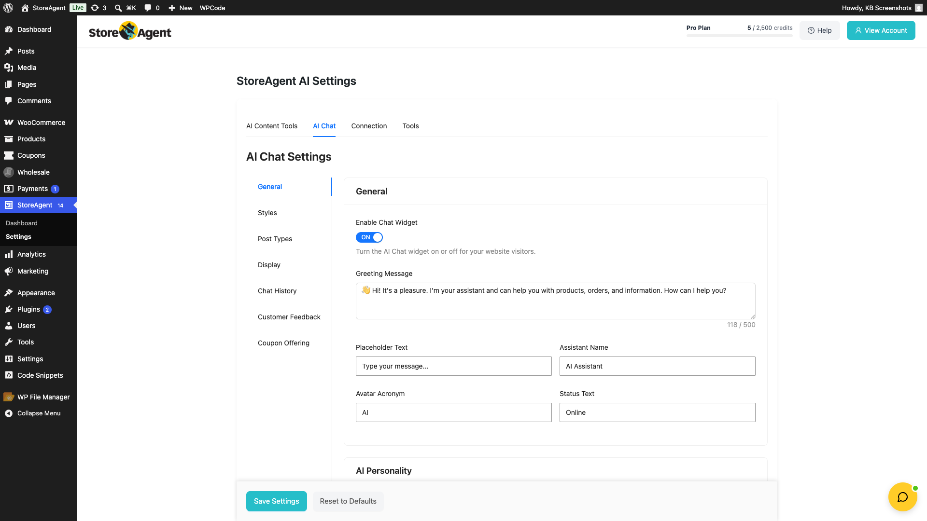This screenshot has height=521, width=927.
Task: Click the StoreAgent sidebar icon
Action: point(9,205)
